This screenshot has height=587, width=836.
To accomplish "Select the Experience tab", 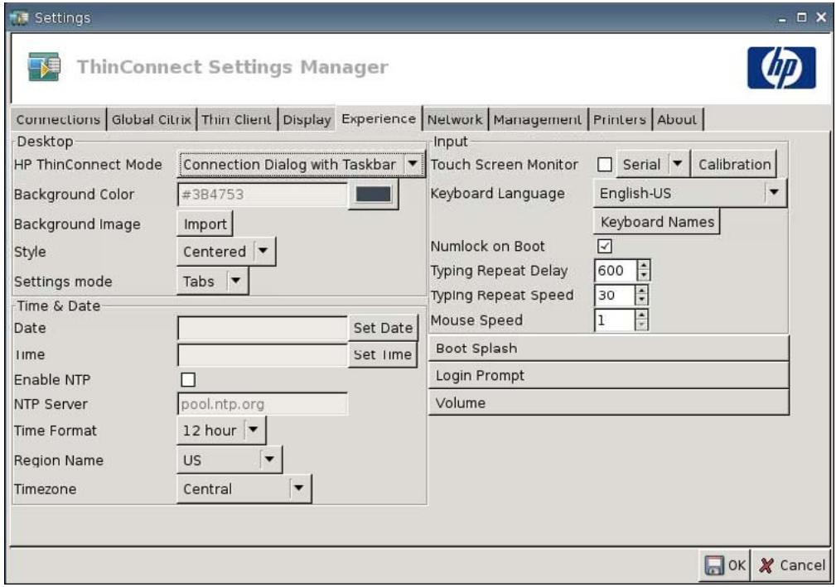I will [379, 118].
